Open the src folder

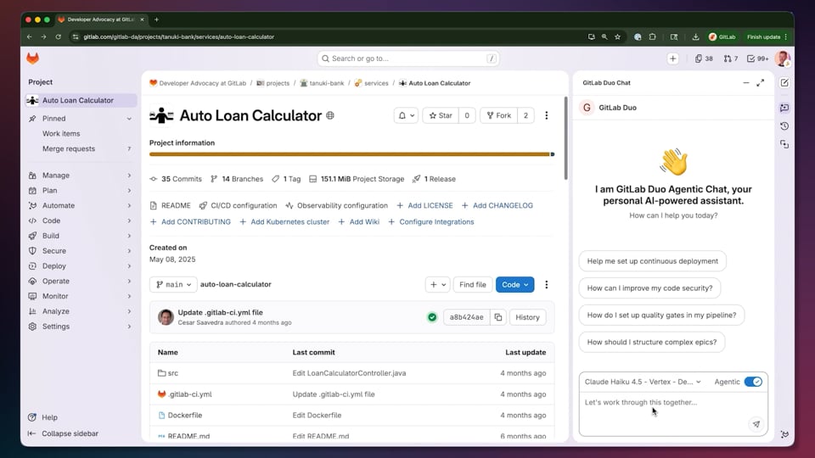[x=172, y=373]
